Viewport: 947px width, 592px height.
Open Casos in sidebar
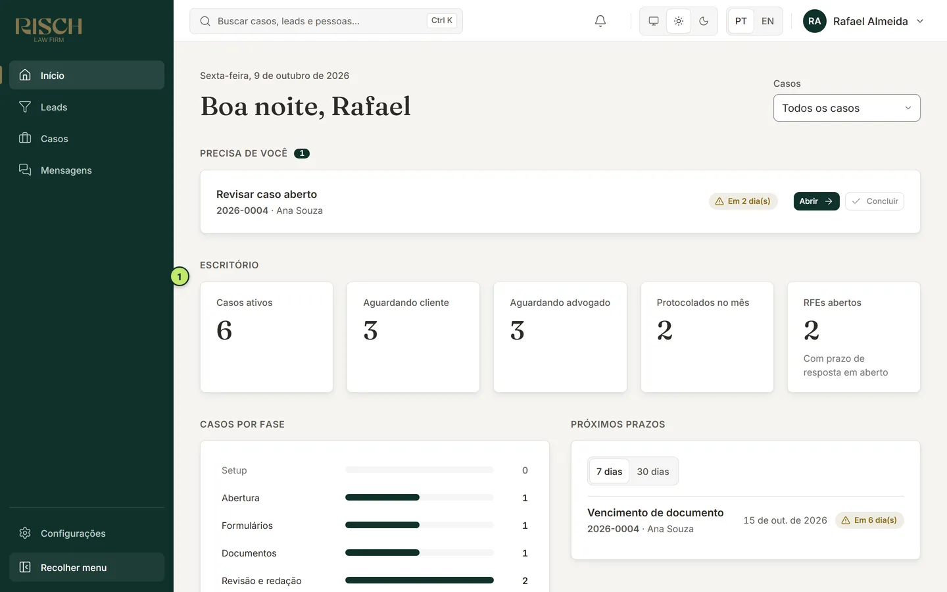click(x=87, y=138)
